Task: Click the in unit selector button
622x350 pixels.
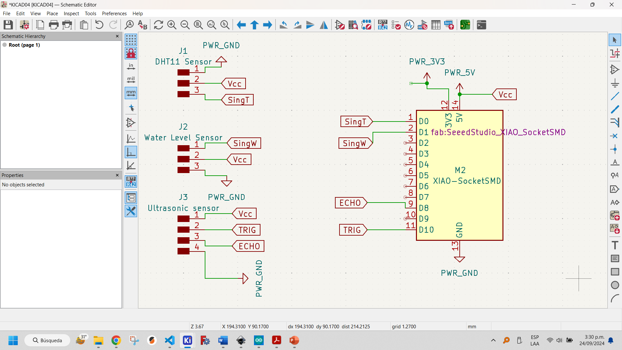Action: [131, 66]
